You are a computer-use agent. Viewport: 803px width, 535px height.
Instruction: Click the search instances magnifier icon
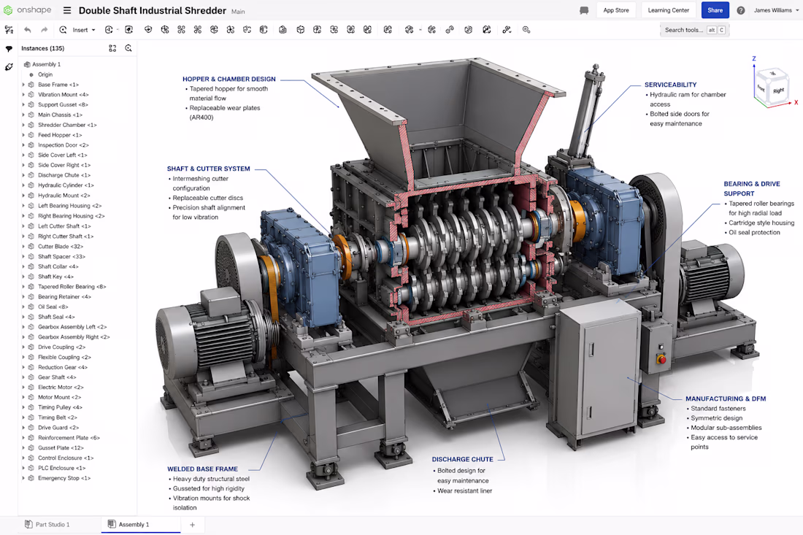[x=128, y=48]
